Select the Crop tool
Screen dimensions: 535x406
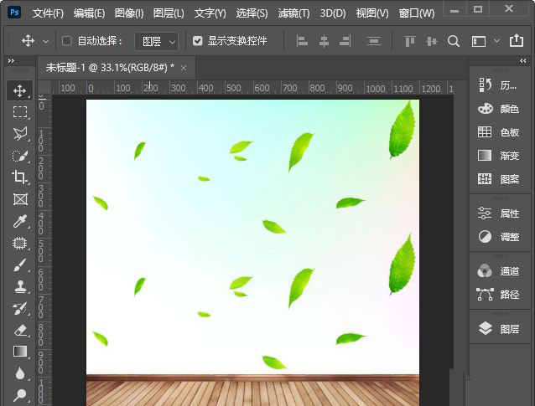20,177
